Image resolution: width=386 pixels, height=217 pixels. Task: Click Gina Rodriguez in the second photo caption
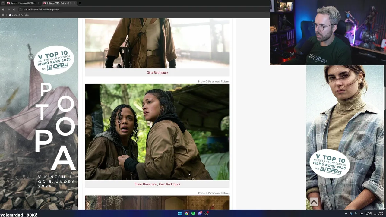pyautogui.click(x=169, y=184)
